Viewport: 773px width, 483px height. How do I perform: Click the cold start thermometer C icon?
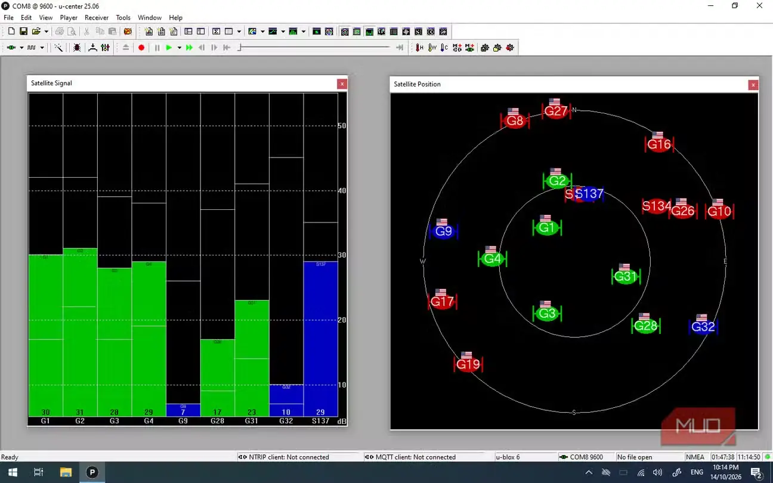444,48
